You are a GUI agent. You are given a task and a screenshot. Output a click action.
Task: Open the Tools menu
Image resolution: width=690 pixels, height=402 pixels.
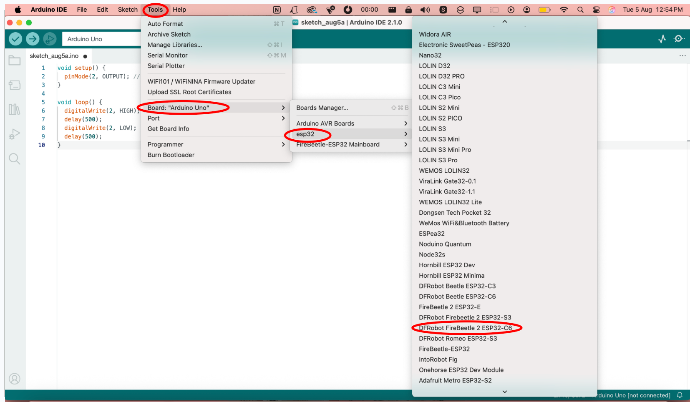pyautogui.click(x=155, y=10)
